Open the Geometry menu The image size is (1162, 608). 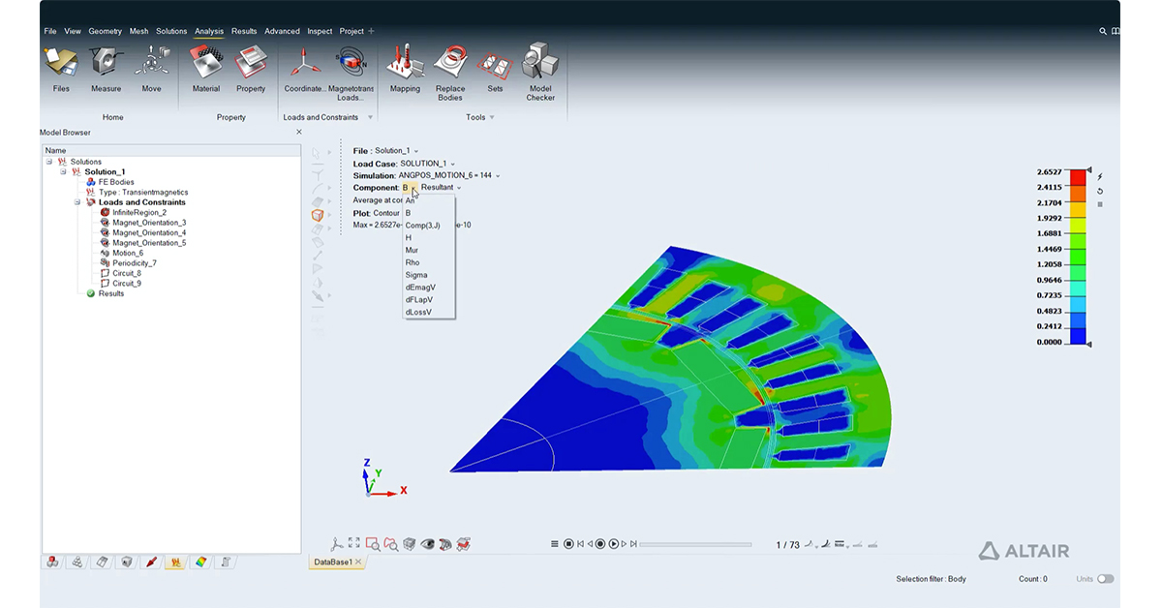tap(106, 31)
